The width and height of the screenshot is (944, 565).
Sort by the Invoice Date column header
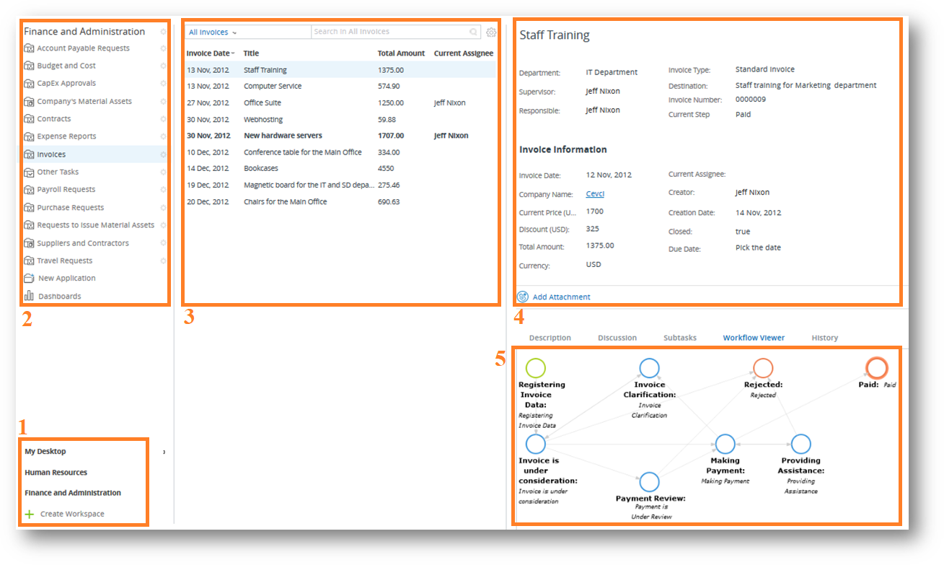tap(208, 53)
